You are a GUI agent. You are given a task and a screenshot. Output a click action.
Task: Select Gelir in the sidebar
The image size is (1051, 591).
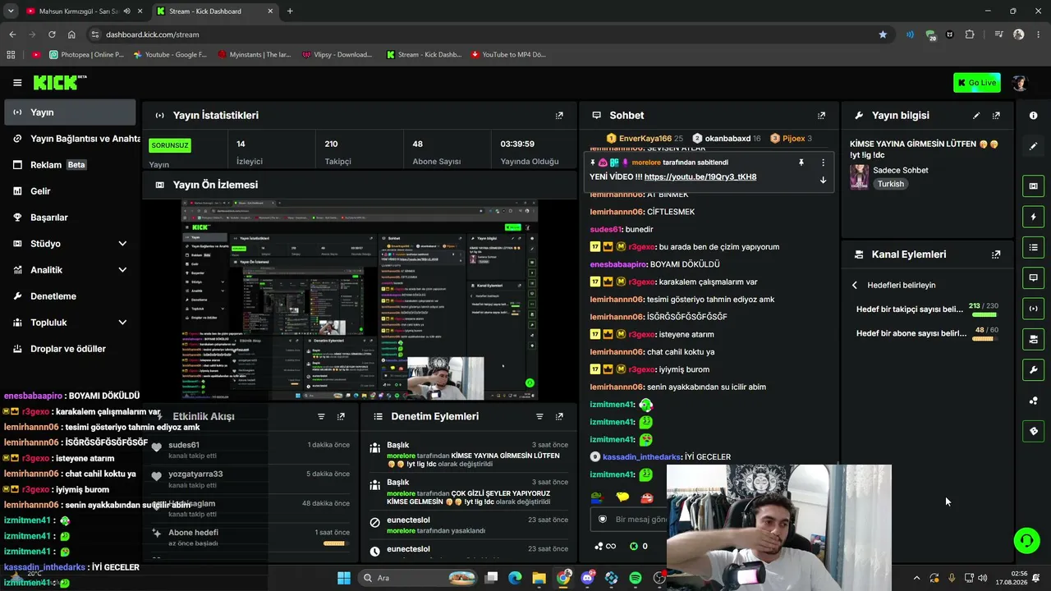(x=68, y=191)
